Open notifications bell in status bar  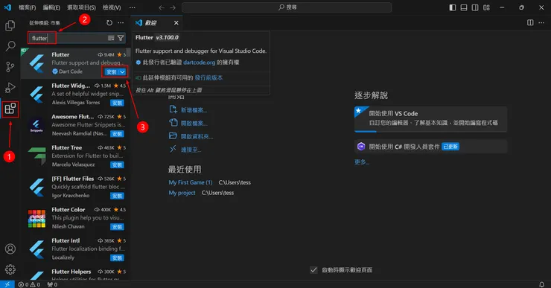(541, 284)
